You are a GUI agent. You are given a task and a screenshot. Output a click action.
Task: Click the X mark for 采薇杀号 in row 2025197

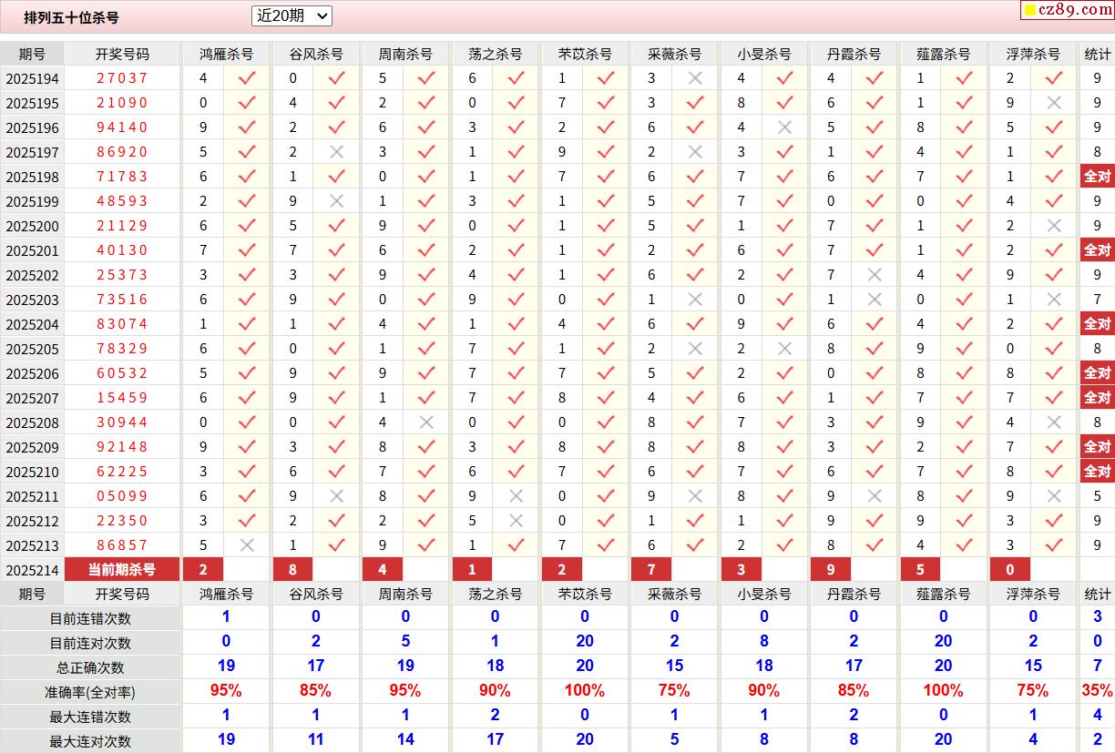(696, 152)
